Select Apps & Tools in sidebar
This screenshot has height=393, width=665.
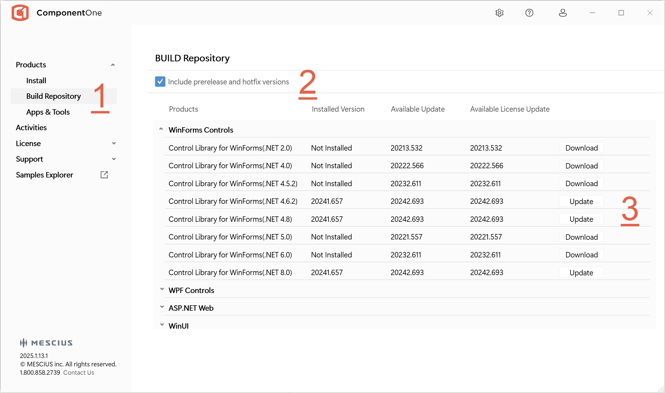click(48, 112)
